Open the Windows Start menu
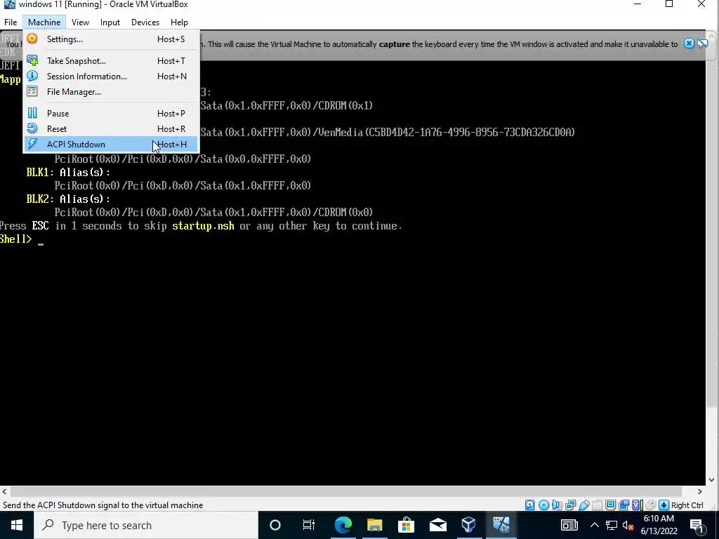The height and width of the screenshot is (539, 719). coord(17,525)
